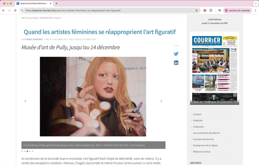Open the Contact sidebar menu item
Screen dimensions: 259x165
point(197,114)
